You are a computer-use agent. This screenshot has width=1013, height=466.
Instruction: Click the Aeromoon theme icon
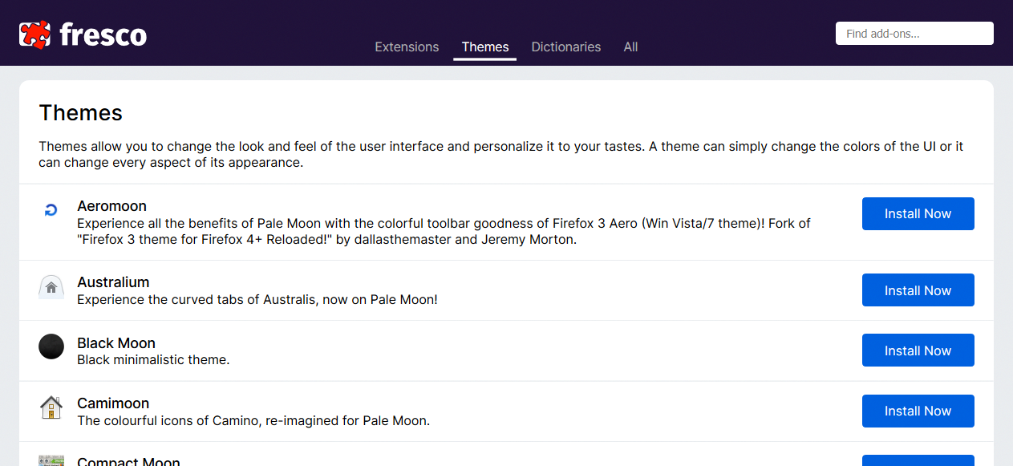click(51, 209)
